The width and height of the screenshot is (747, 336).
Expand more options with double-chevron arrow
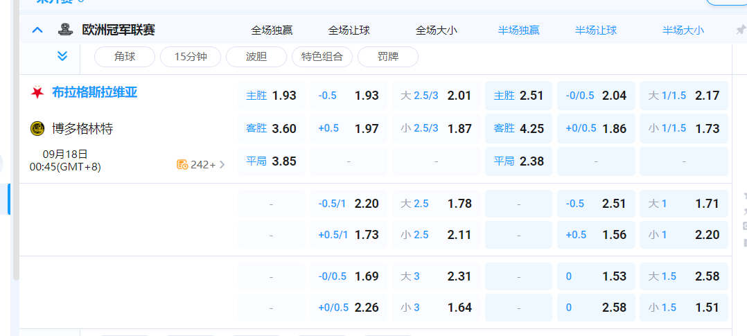[62, 56]
